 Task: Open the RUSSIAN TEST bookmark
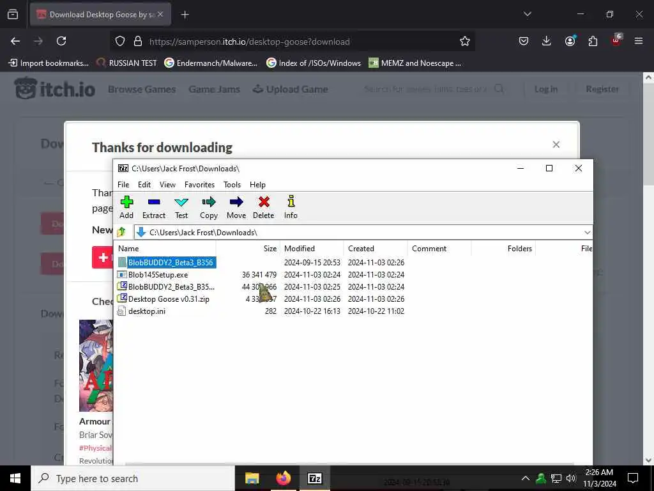click(127, 63)
